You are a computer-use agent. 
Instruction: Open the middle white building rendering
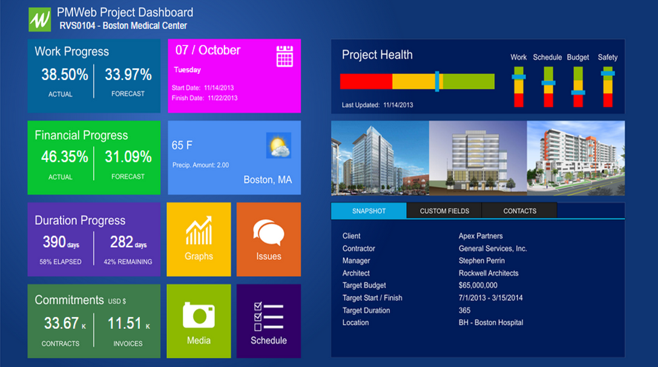(478, 158)
